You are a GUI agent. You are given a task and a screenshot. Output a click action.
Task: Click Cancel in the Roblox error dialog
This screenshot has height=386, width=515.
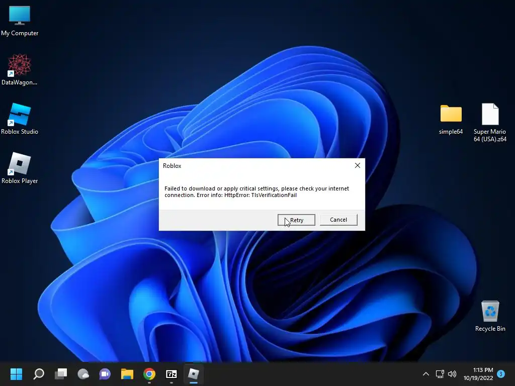coord(338,220)
